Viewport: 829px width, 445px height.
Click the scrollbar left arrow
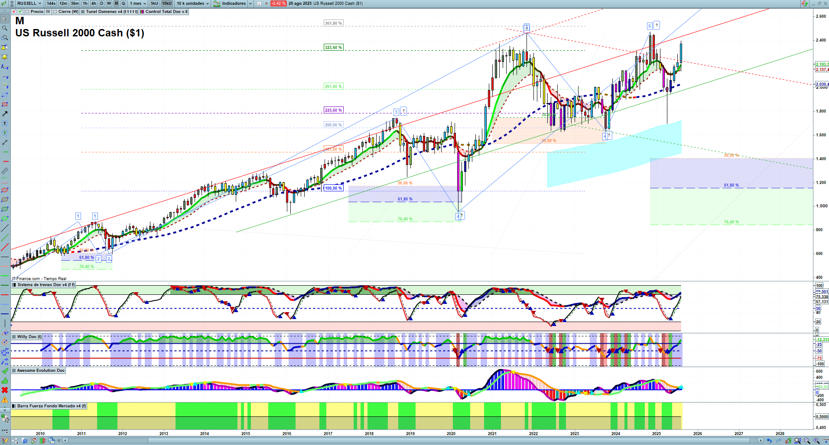tap(65, 441)
